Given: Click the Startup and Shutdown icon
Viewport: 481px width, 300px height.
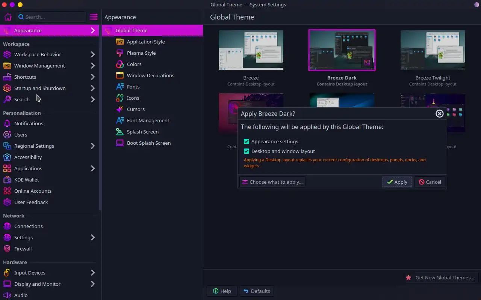Looking at the screenshot, I should 7,88.
